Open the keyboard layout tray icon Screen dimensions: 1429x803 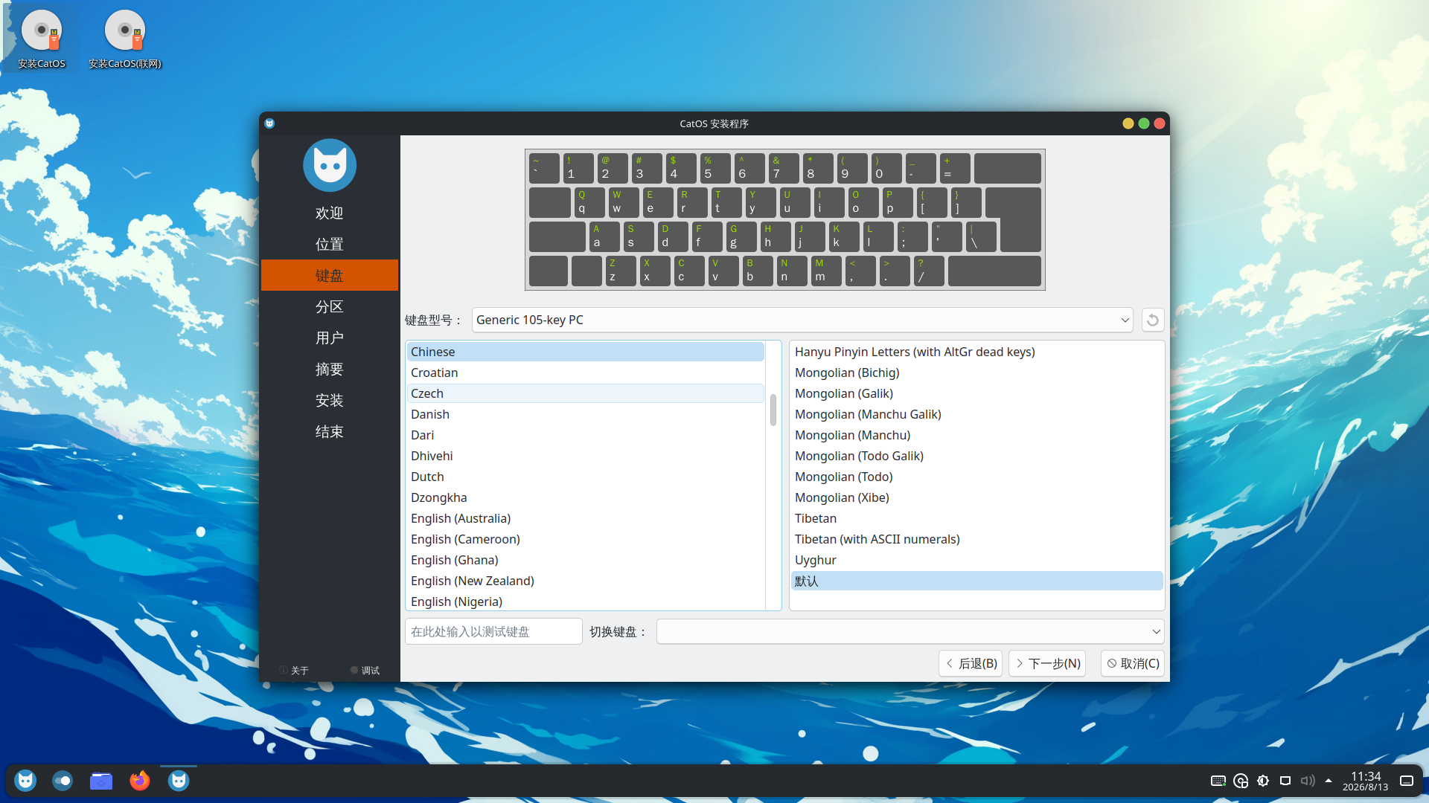[x=1218, y=781]
